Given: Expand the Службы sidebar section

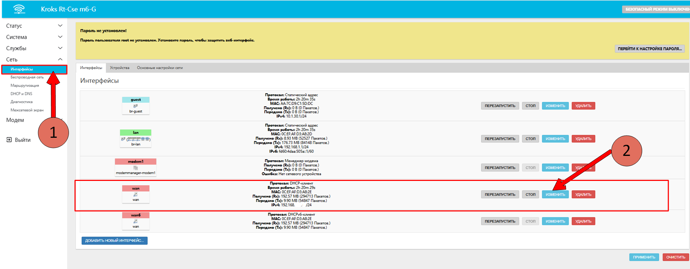Looking at the screenshot, I should [x=33, y=48].
